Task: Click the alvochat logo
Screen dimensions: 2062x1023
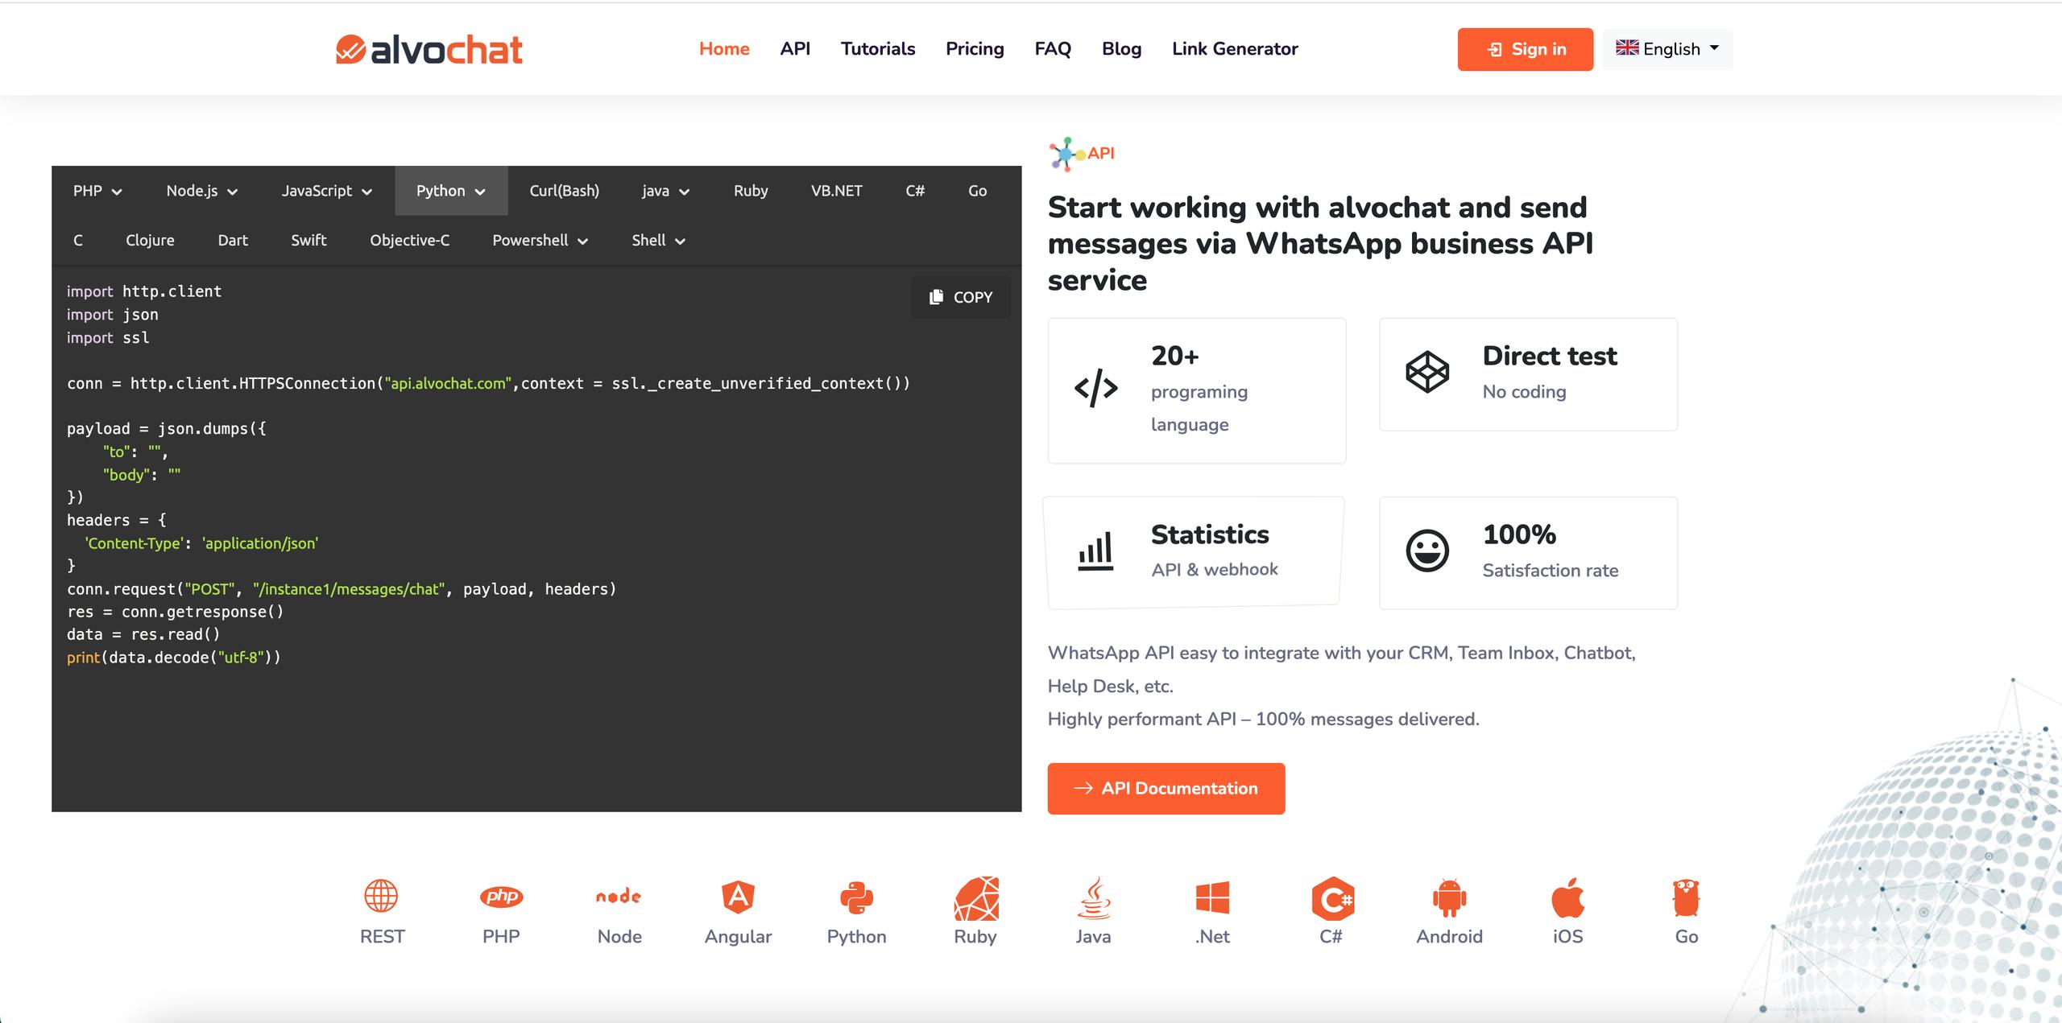Action: [x=429, y=50]
